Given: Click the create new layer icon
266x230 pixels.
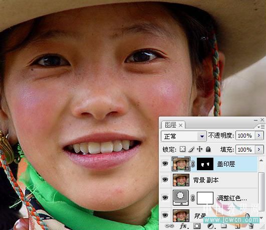Looking at the screenshot, I should [x=237, y=226].
